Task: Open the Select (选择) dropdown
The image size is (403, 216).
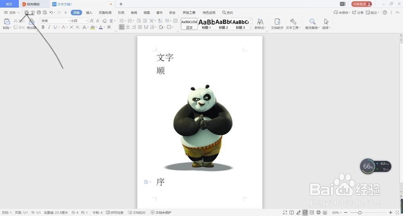Action: tap(326, 28)
